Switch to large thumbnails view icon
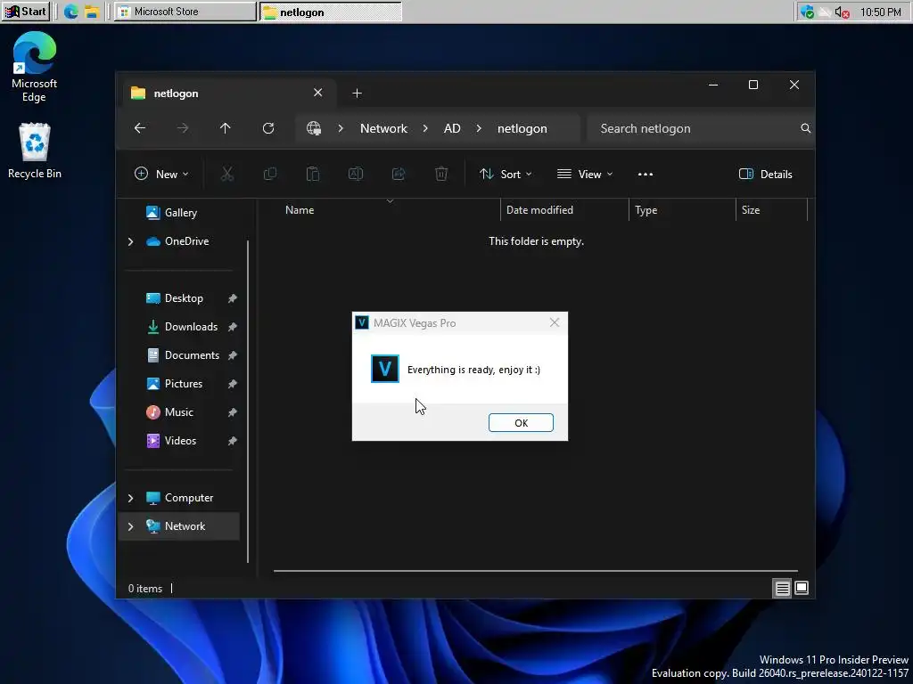913x684 pixels. pos(802,589)
